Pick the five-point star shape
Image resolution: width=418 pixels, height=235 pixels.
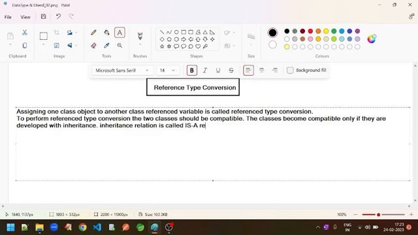click(x=162, y=46)
